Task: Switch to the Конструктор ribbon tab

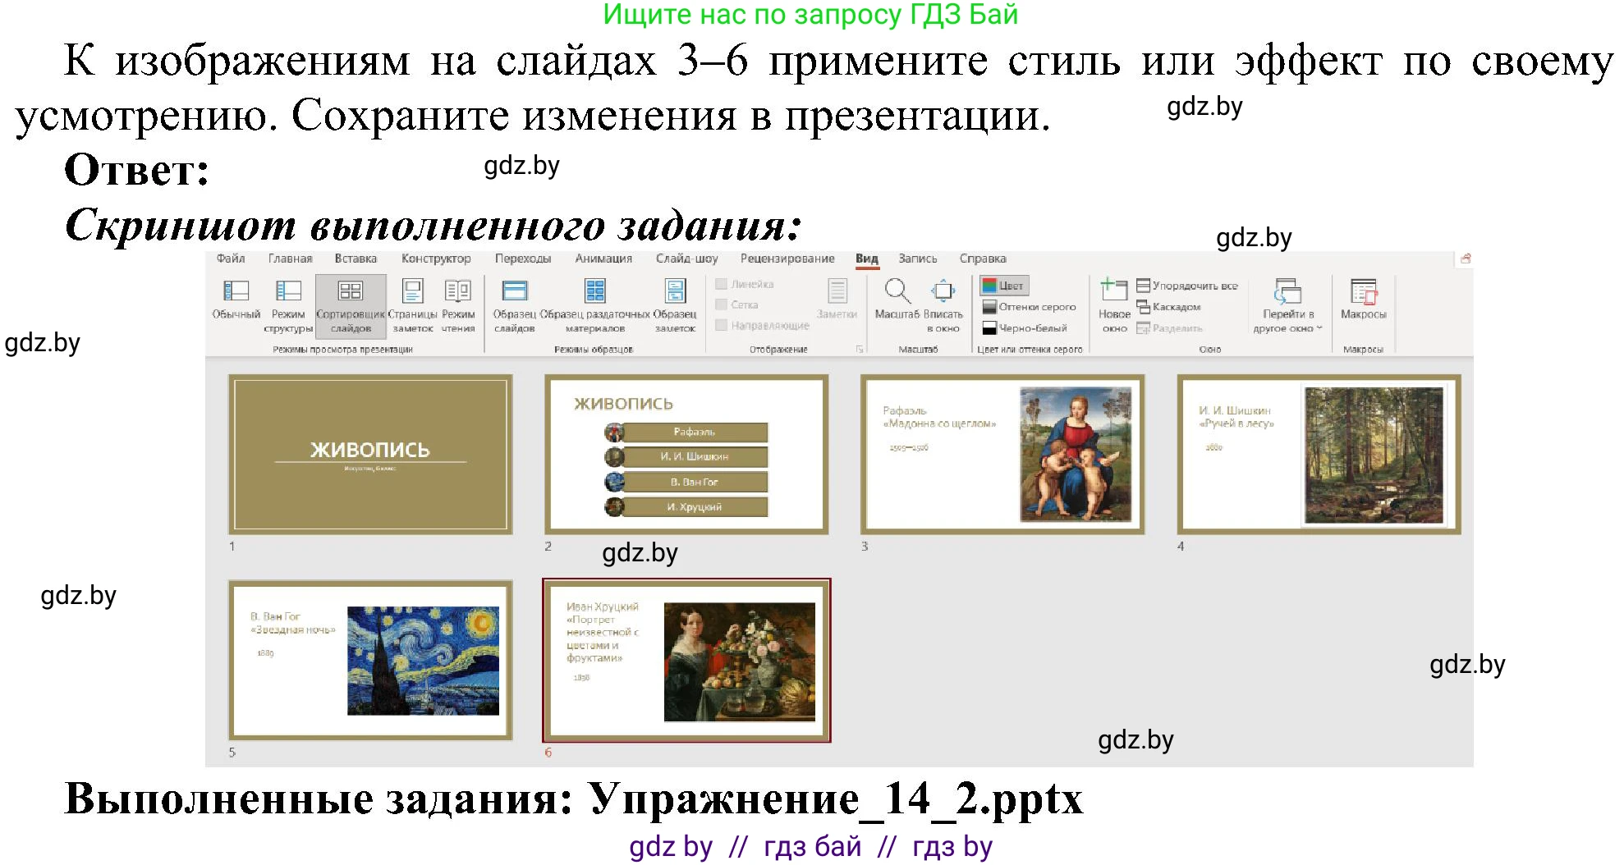Action: coord(438,259)
